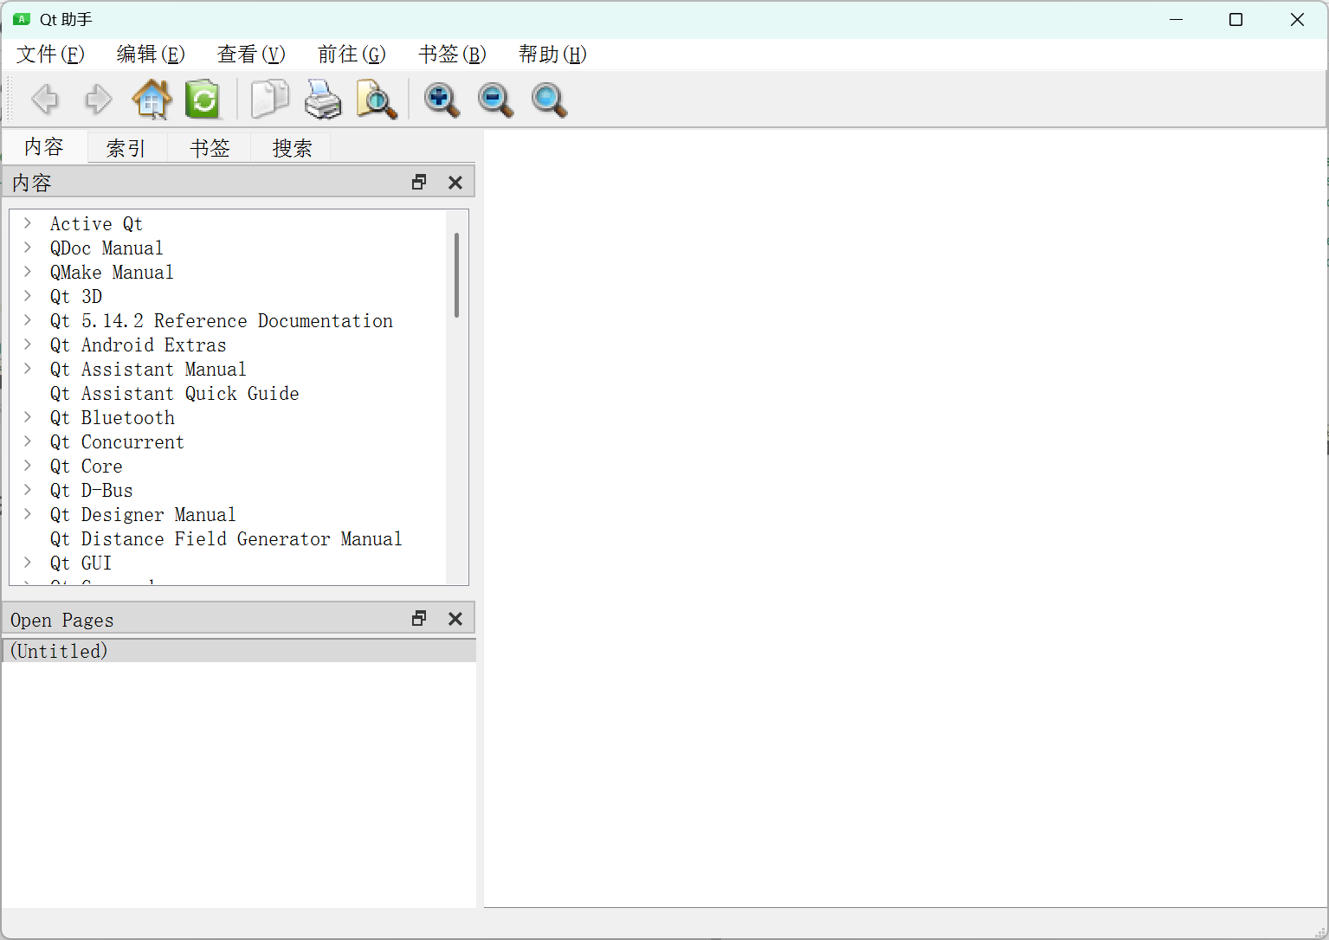1329x940 pixels.
Task: Switch to the 索引 tab
Action: pos(126,148)
